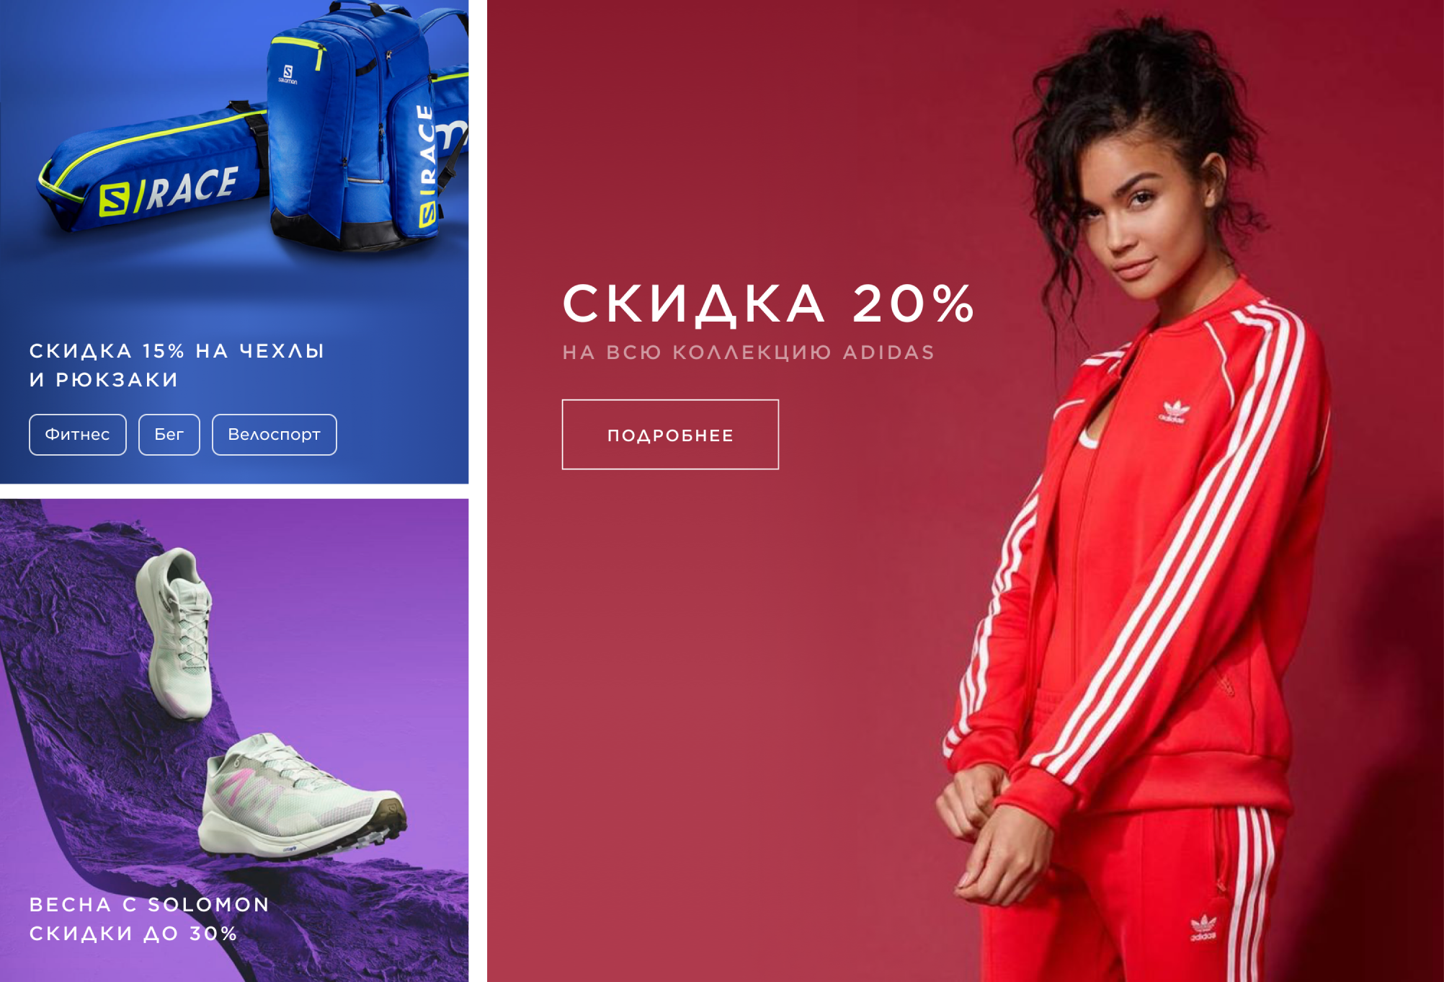The height and width of the screenshot is (982, 1444).
Task: Select the Фитнес tag
Action: (78, 435)
